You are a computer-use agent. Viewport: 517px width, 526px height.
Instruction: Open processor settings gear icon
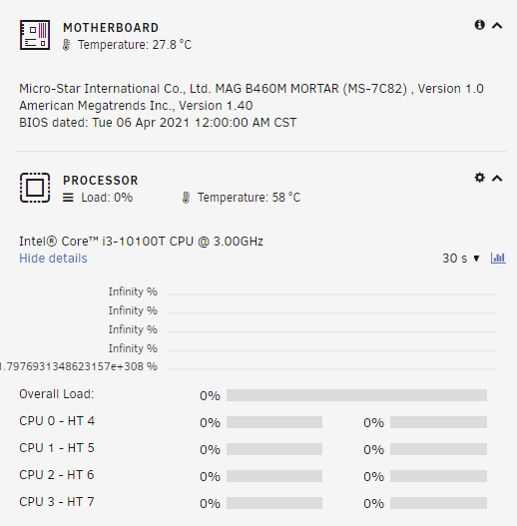coord(479,178)
